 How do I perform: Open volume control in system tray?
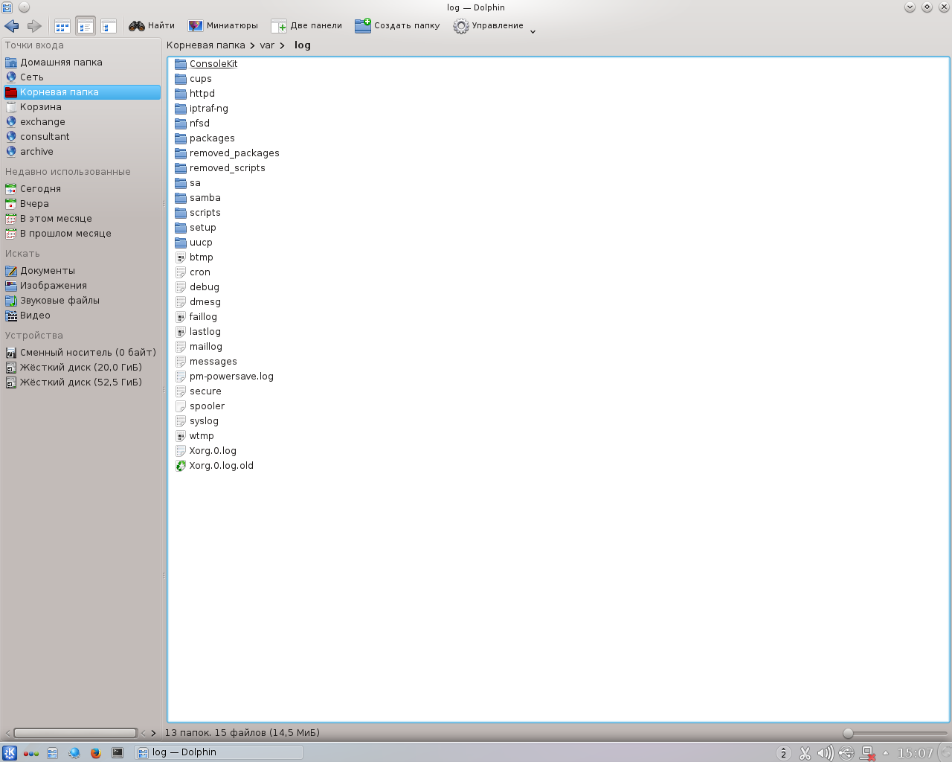826,753
